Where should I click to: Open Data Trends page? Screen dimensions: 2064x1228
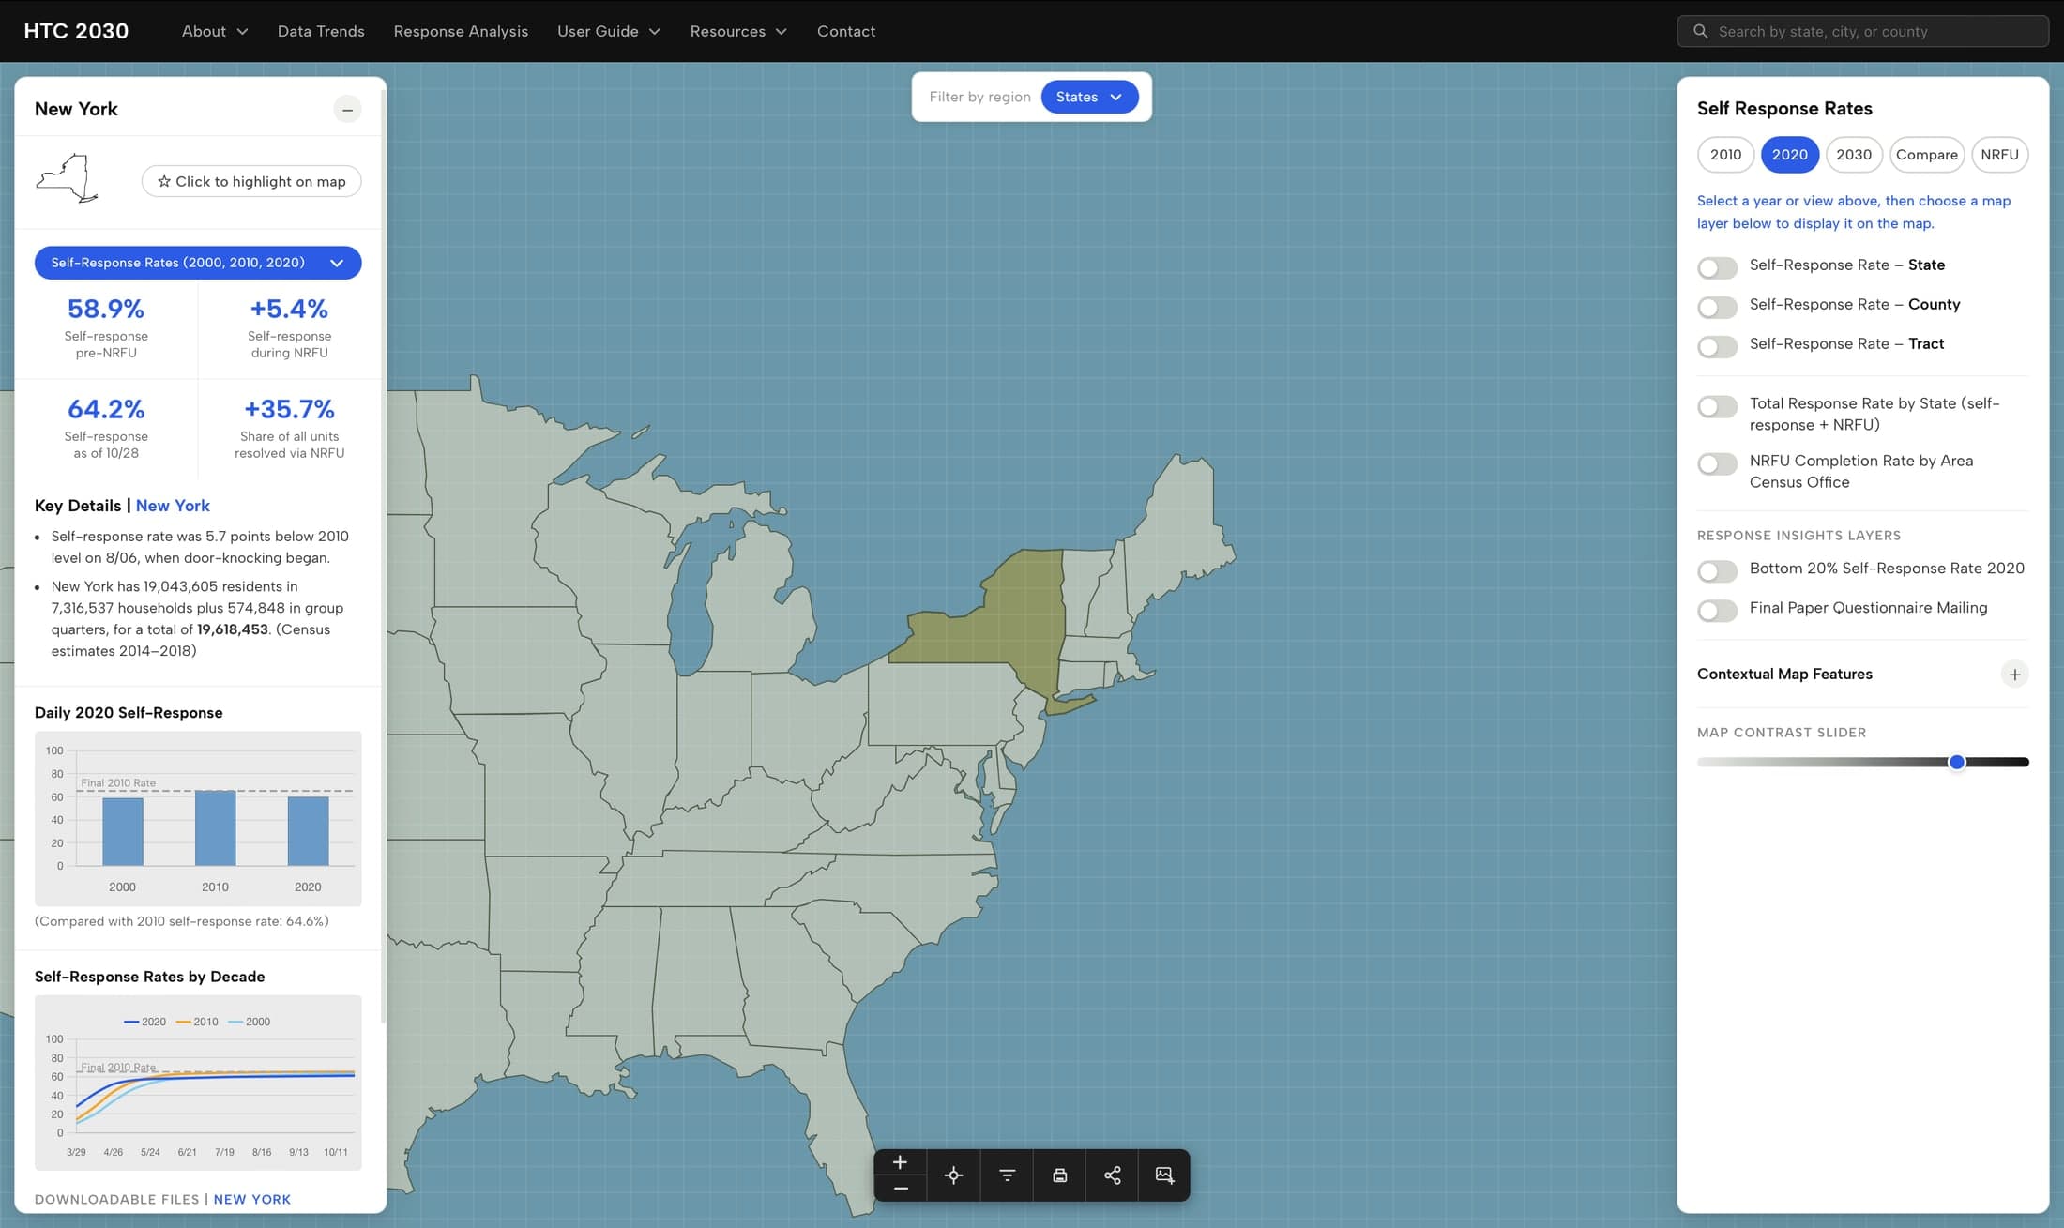tap(321, 31)
